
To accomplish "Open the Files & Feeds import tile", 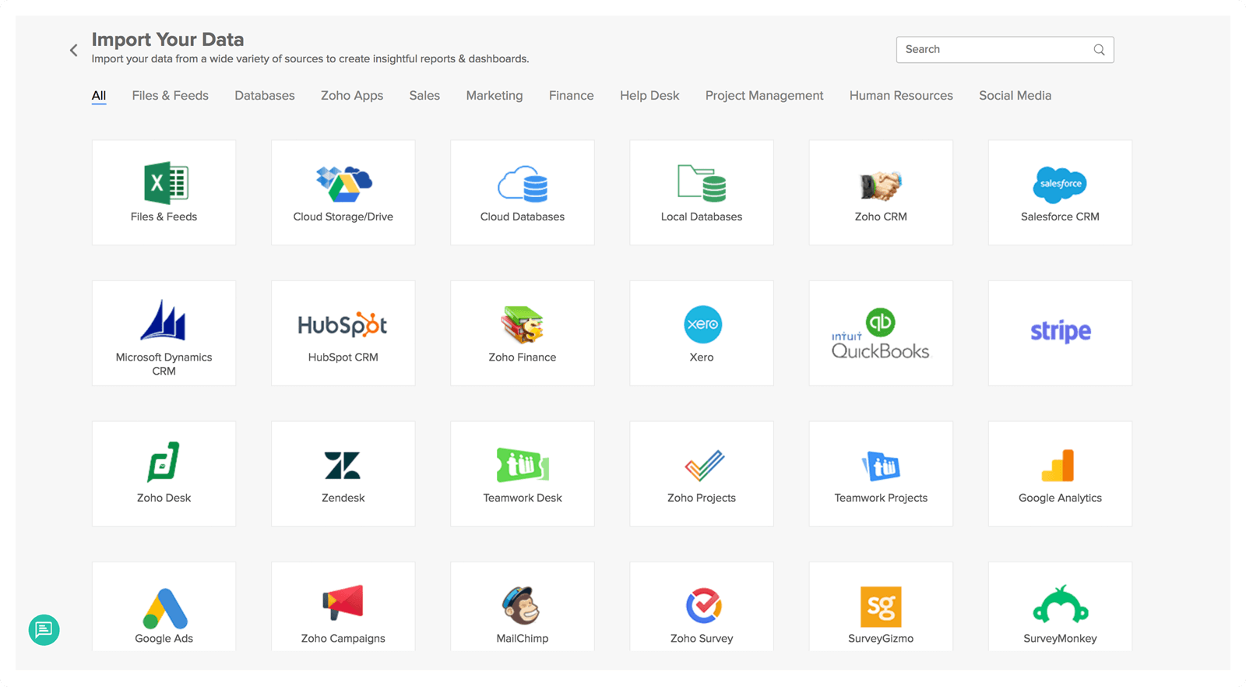I will (164, 192).
